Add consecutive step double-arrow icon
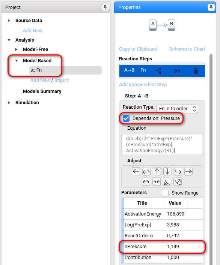Image resolution: width=220 pixels, height=265 pixels. point(177,71)
